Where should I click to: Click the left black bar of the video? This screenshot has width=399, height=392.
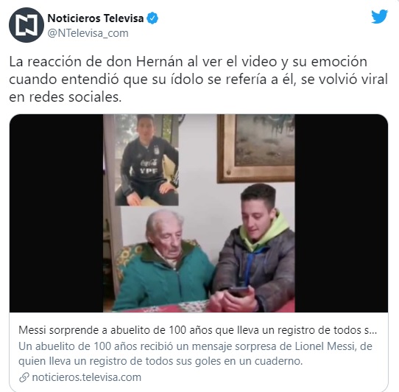pyautogui.click(x=56, y=213)
